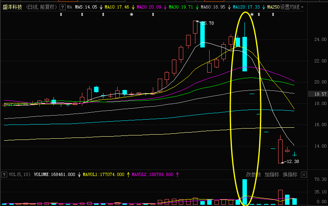Click the cyan candlestick next to 25.78 label
This screenshot has height=206, width=328.
point(202,34)
